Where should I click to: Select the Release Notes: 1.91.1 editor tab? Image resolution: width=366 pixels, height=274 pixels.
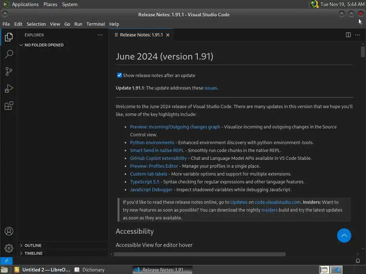[142, 35]
